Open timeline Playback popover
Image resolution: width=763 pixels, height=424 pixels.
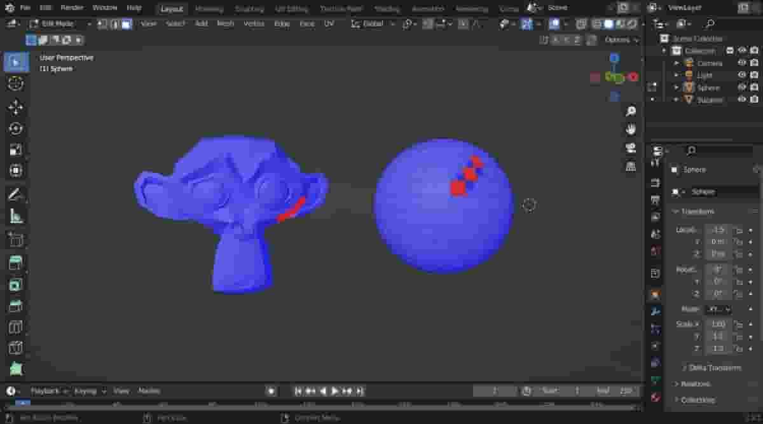tap(48, 391)
